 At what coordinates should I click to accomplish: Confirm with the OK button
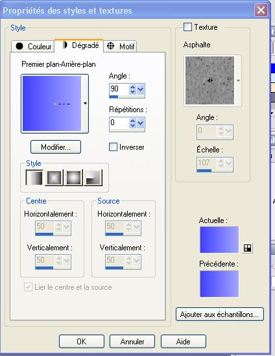pos(82,342)
